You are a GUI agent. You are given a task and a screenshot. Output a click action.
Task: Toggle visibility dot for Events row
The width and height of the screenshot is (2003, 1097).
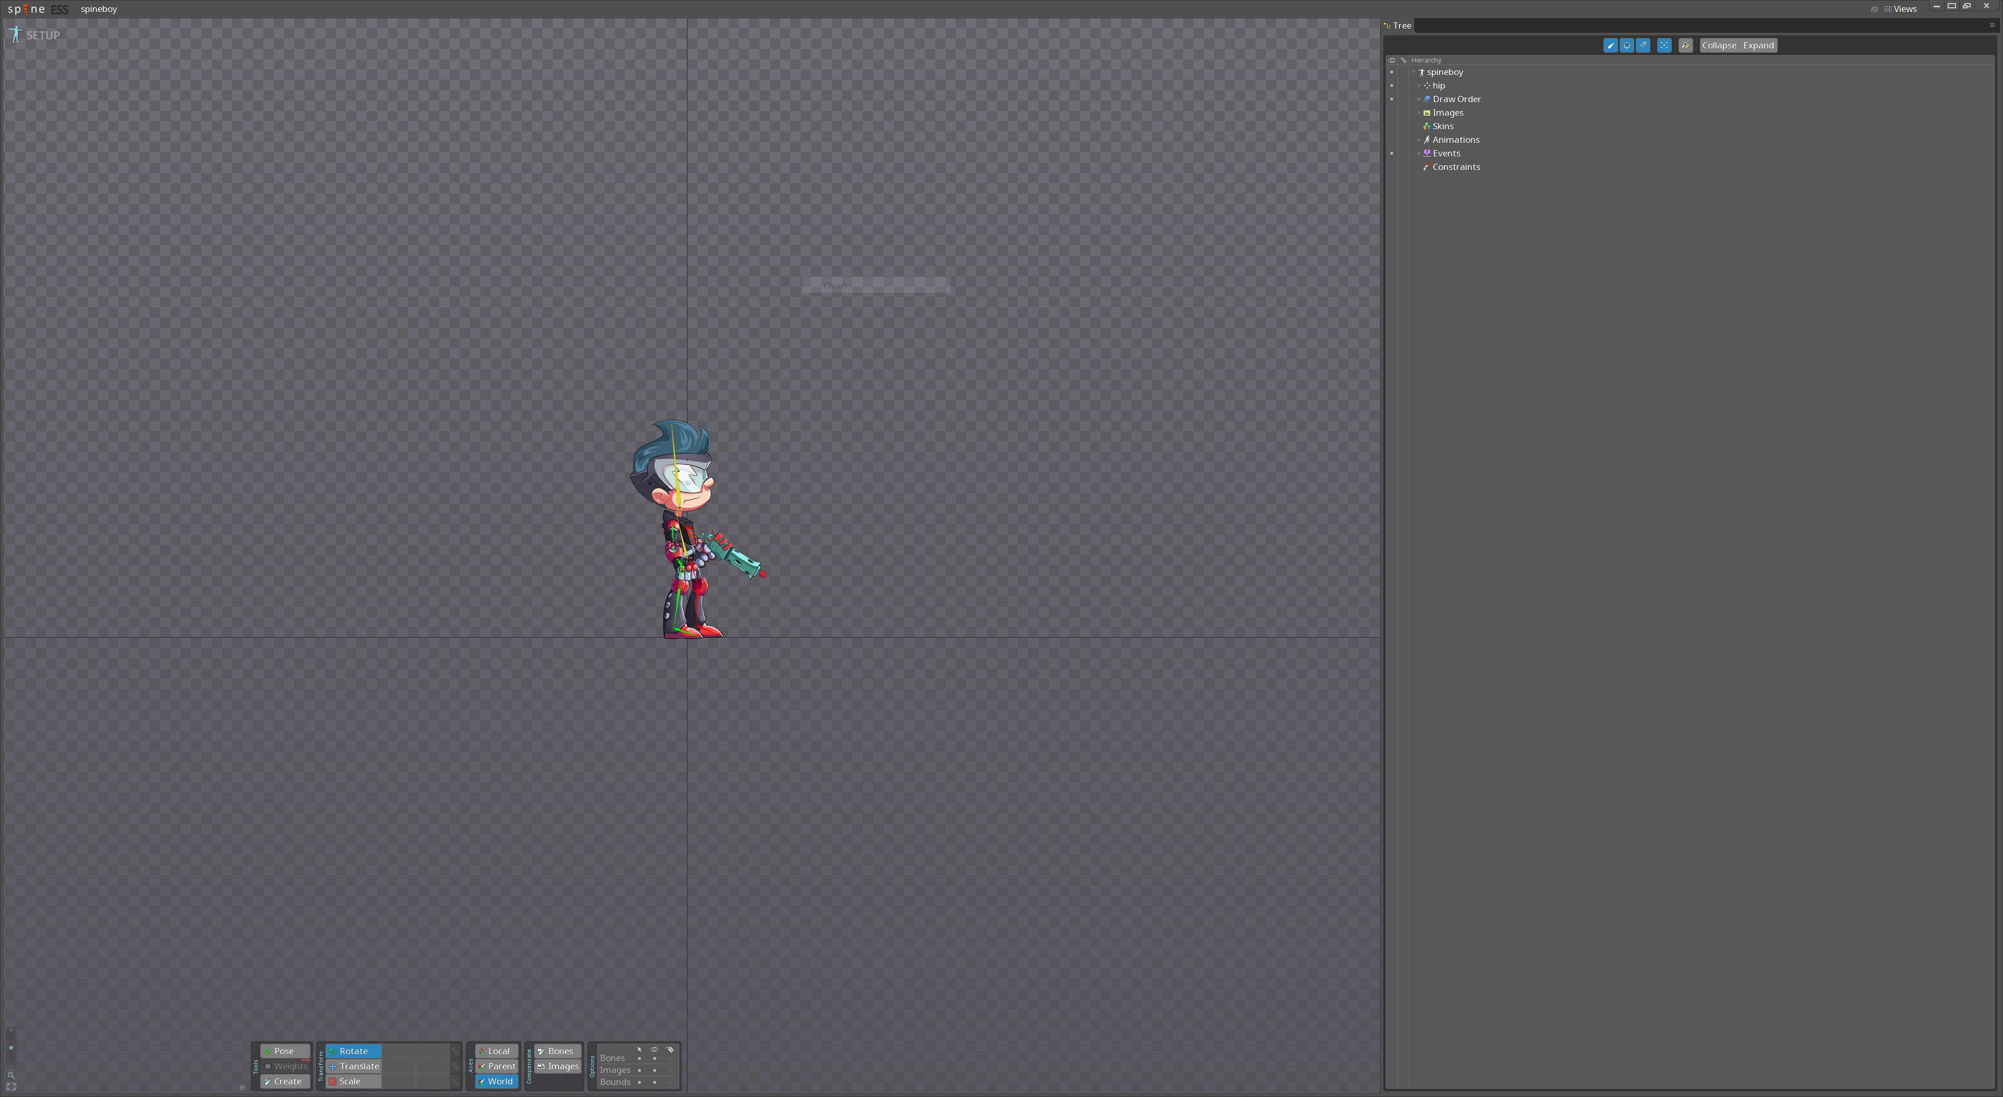pyautogui.click(x=1392, y=153)
